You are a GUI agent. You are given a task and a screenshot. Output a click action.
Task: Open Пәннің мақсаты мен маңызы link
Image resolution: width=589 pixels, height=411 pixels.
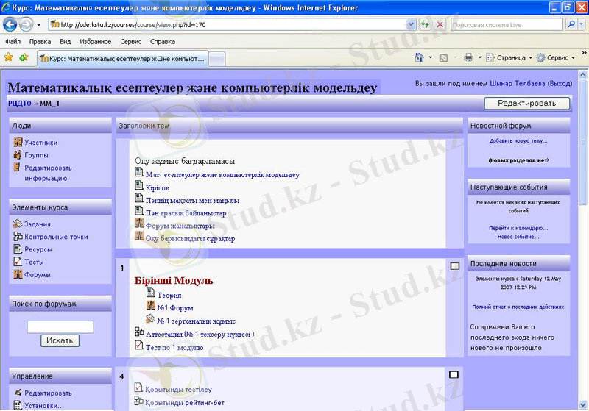coord(193,201)
